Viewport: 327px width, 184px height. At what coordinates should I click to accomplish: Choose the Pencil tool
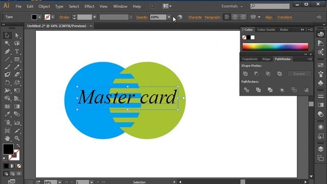[x=17, y=67]
